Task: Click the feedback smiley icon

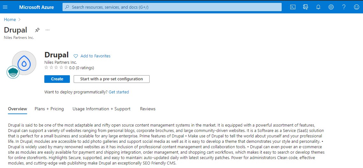Action: coord(357,7)
